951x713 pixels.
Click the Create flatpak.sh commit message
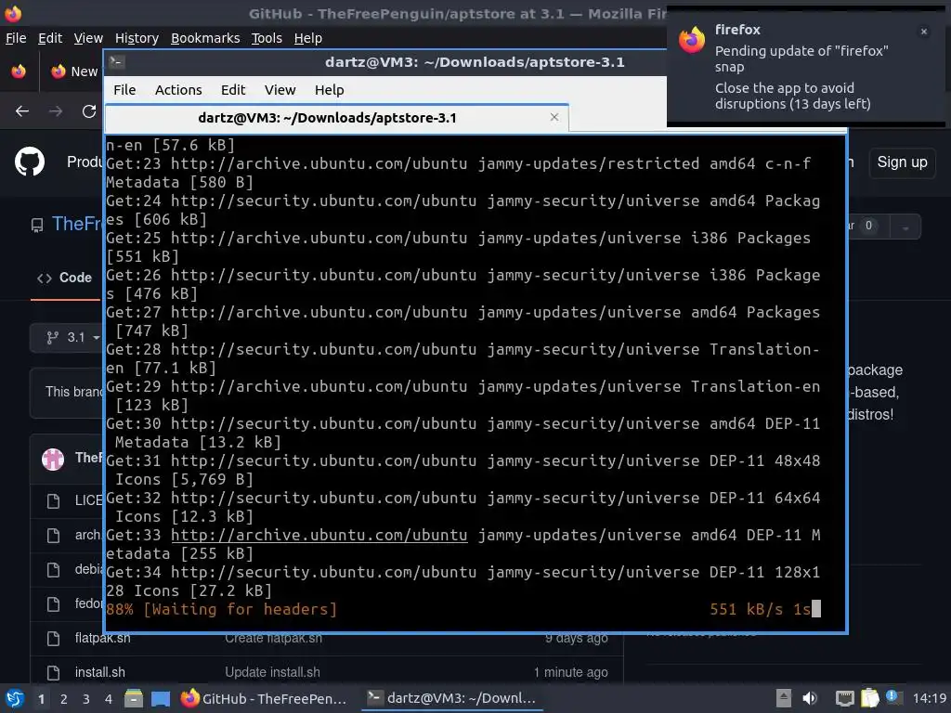[x=274, y=639]
